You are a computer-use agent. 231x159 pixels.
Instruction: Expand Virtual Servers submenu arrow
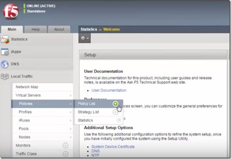[x=71, y=96]
